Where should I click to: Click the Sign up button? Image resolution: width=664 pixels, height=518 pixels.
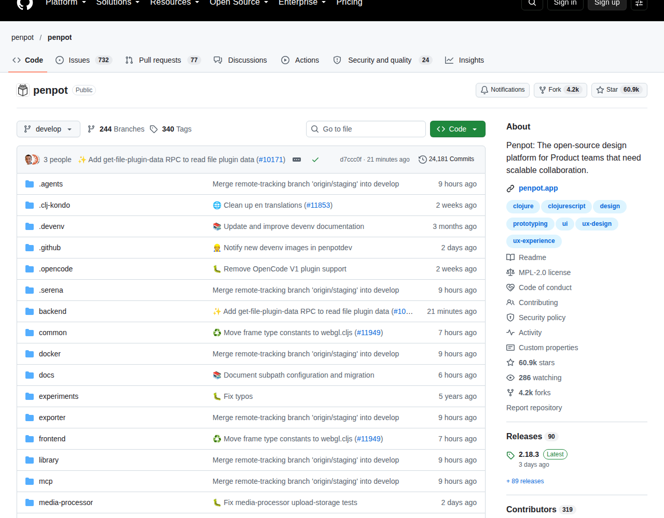[x=607, y=3]
